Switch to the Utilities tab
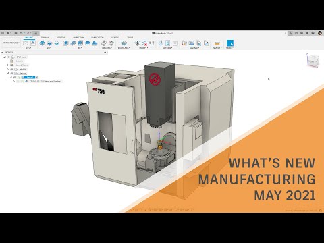Image resolution: width=324 pixels, height=243 pixels. pos(115,38)
